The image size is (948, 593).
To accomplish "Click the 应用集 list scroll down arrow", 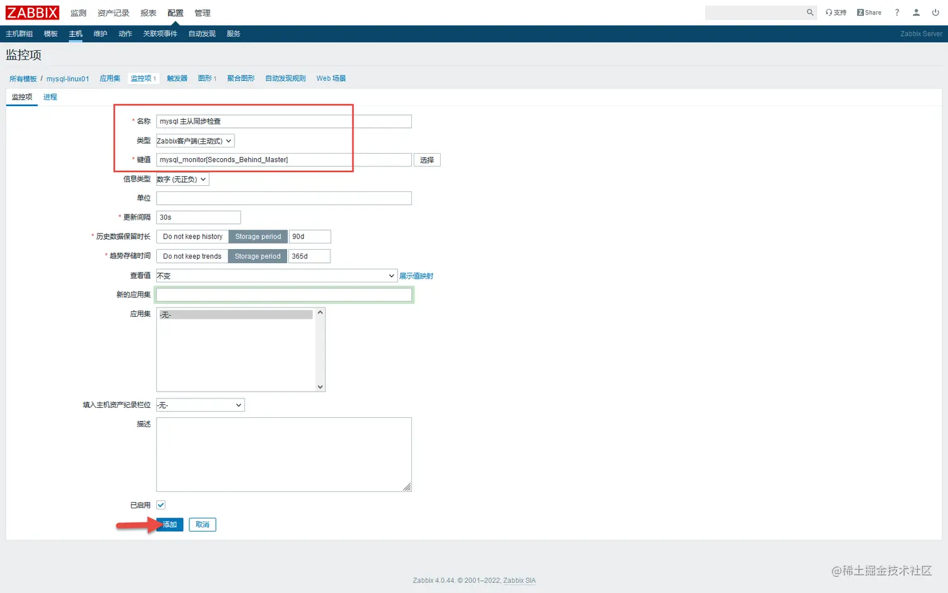I will [x=320, y=387].
